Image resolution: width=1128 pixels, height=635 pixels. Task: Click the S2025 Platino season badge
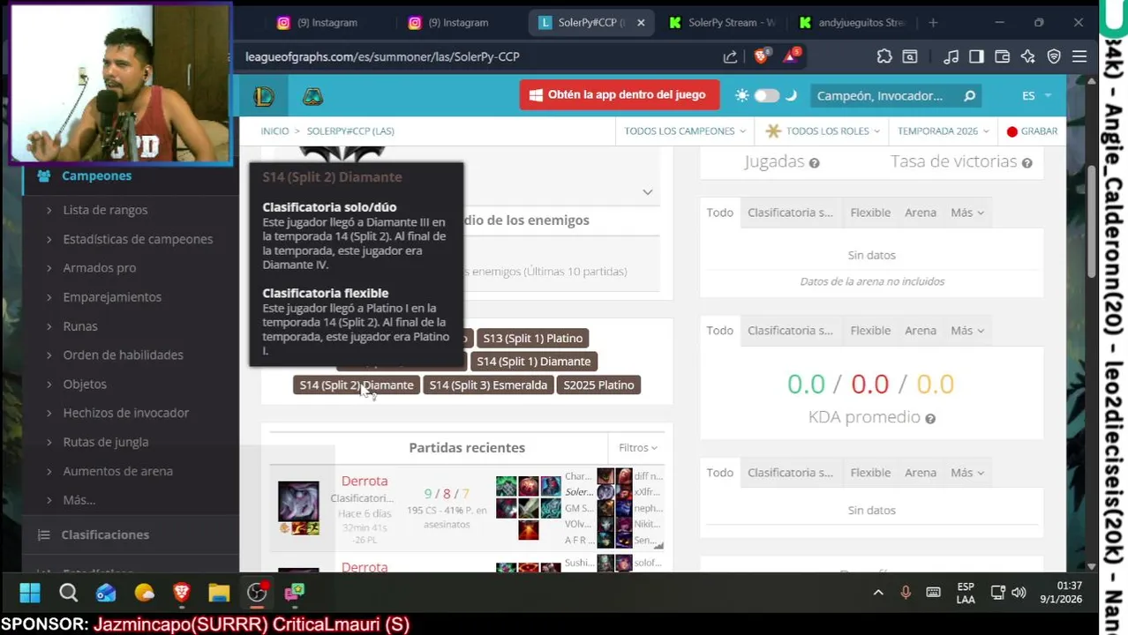[x=598, y=385]
